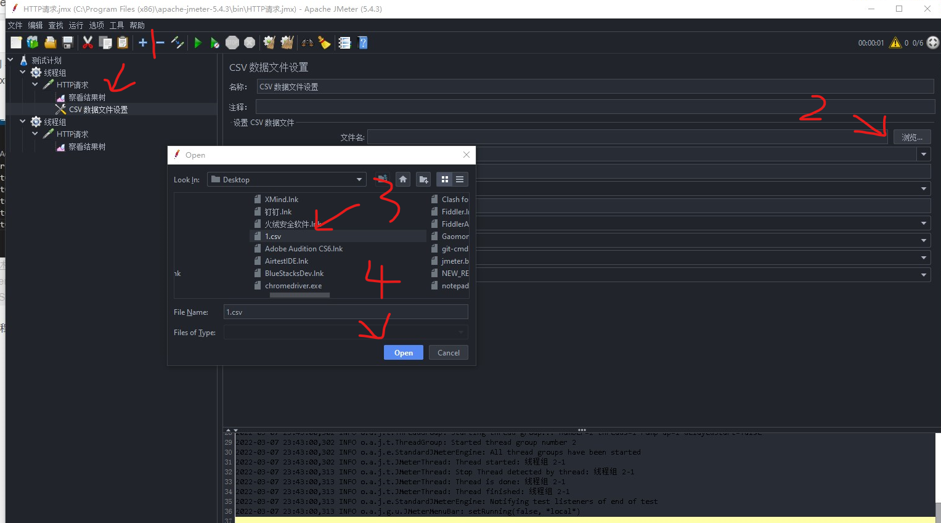Select XMind.lnk in the file list
This screenshot has width=941, height=523.
tap(281, 199)
